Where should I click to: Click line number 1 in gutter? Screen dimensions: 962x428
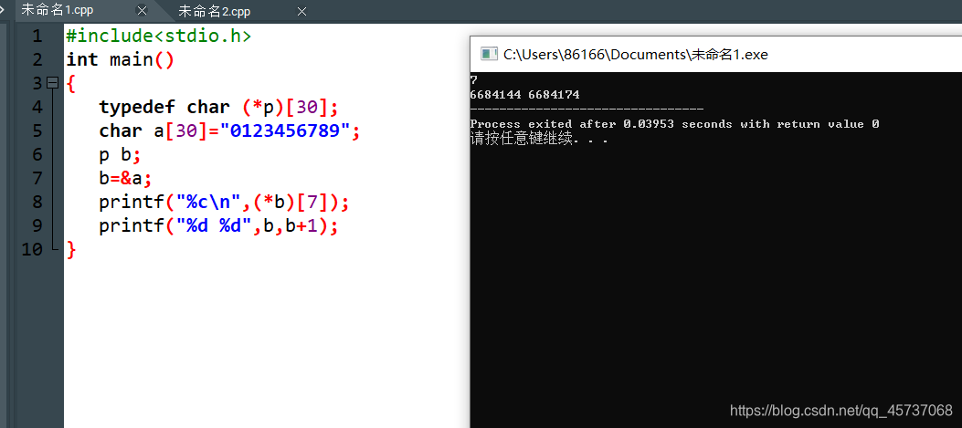pos(37,37)
